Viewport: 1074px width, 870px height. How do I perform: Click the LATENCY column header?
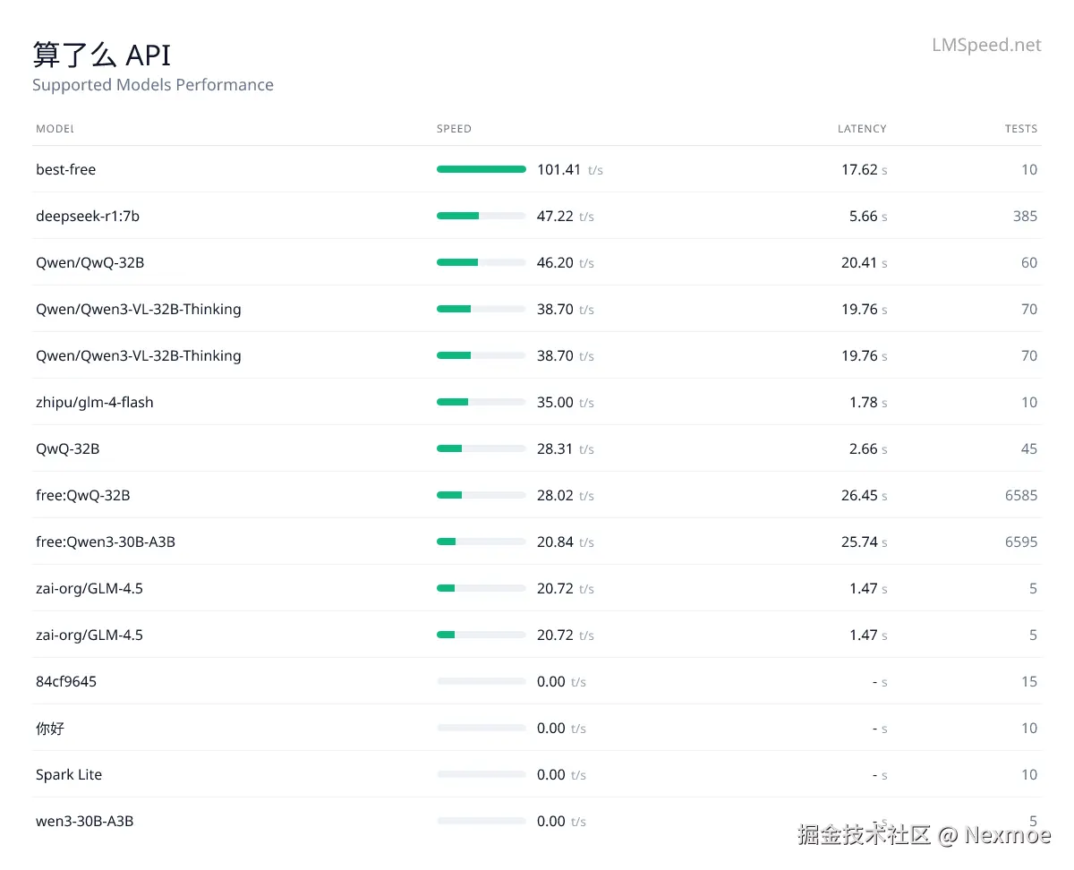click(862, 129)
